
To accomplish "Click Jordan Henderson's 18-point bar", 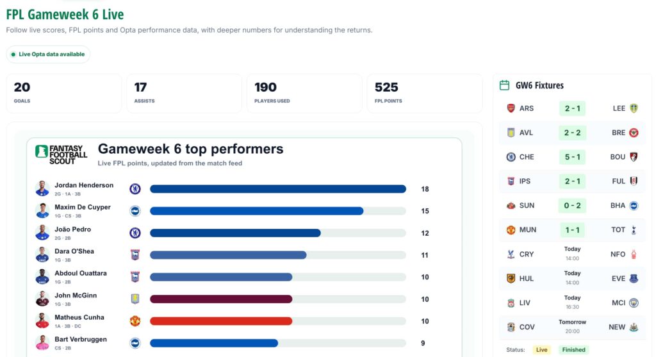I will (278, 189).
